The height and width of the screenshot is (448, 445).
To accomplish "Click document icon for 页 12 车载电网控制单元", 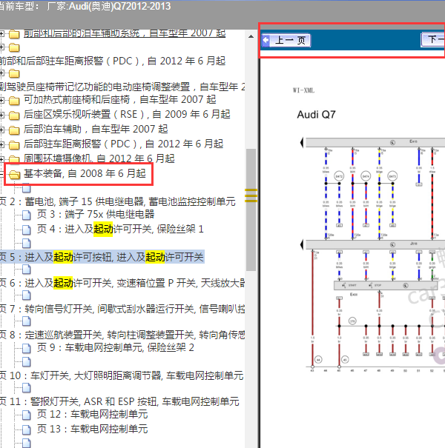I will point(26,415).
